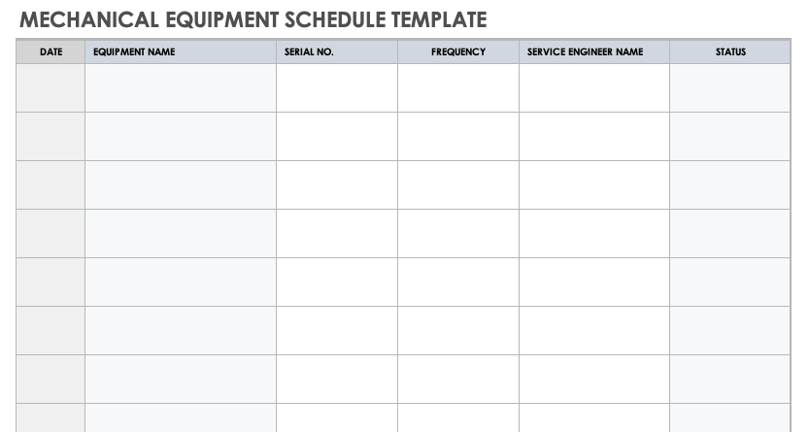Select fifth row Service Engineer Name cell
Image resolution: width=810 pixels, height=432 pixels.
pos(593,282)
